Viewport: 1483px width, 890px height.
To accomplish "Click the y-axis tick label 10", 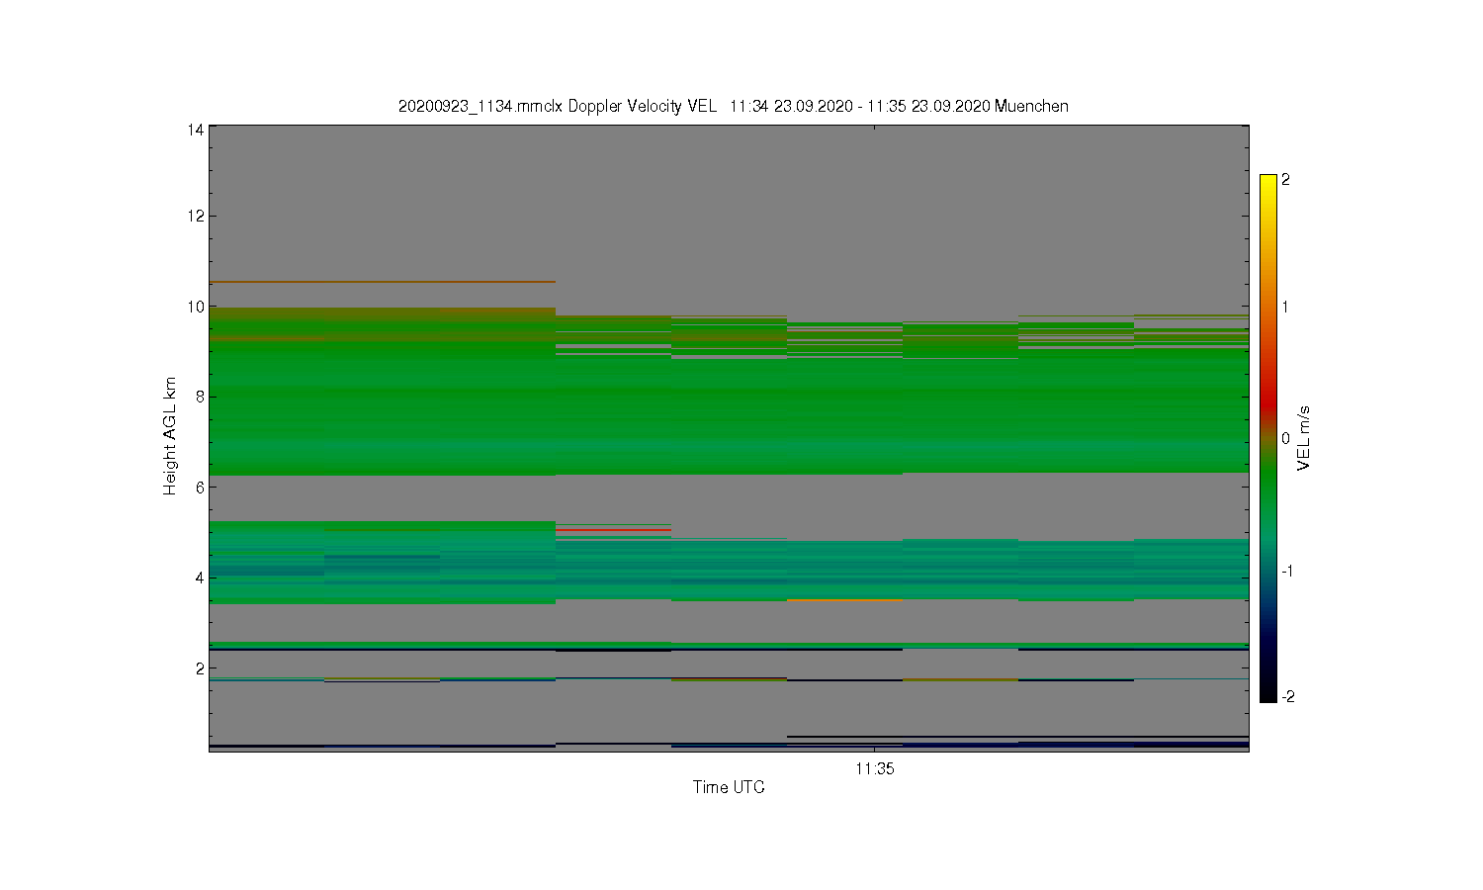I will point(195,307).
